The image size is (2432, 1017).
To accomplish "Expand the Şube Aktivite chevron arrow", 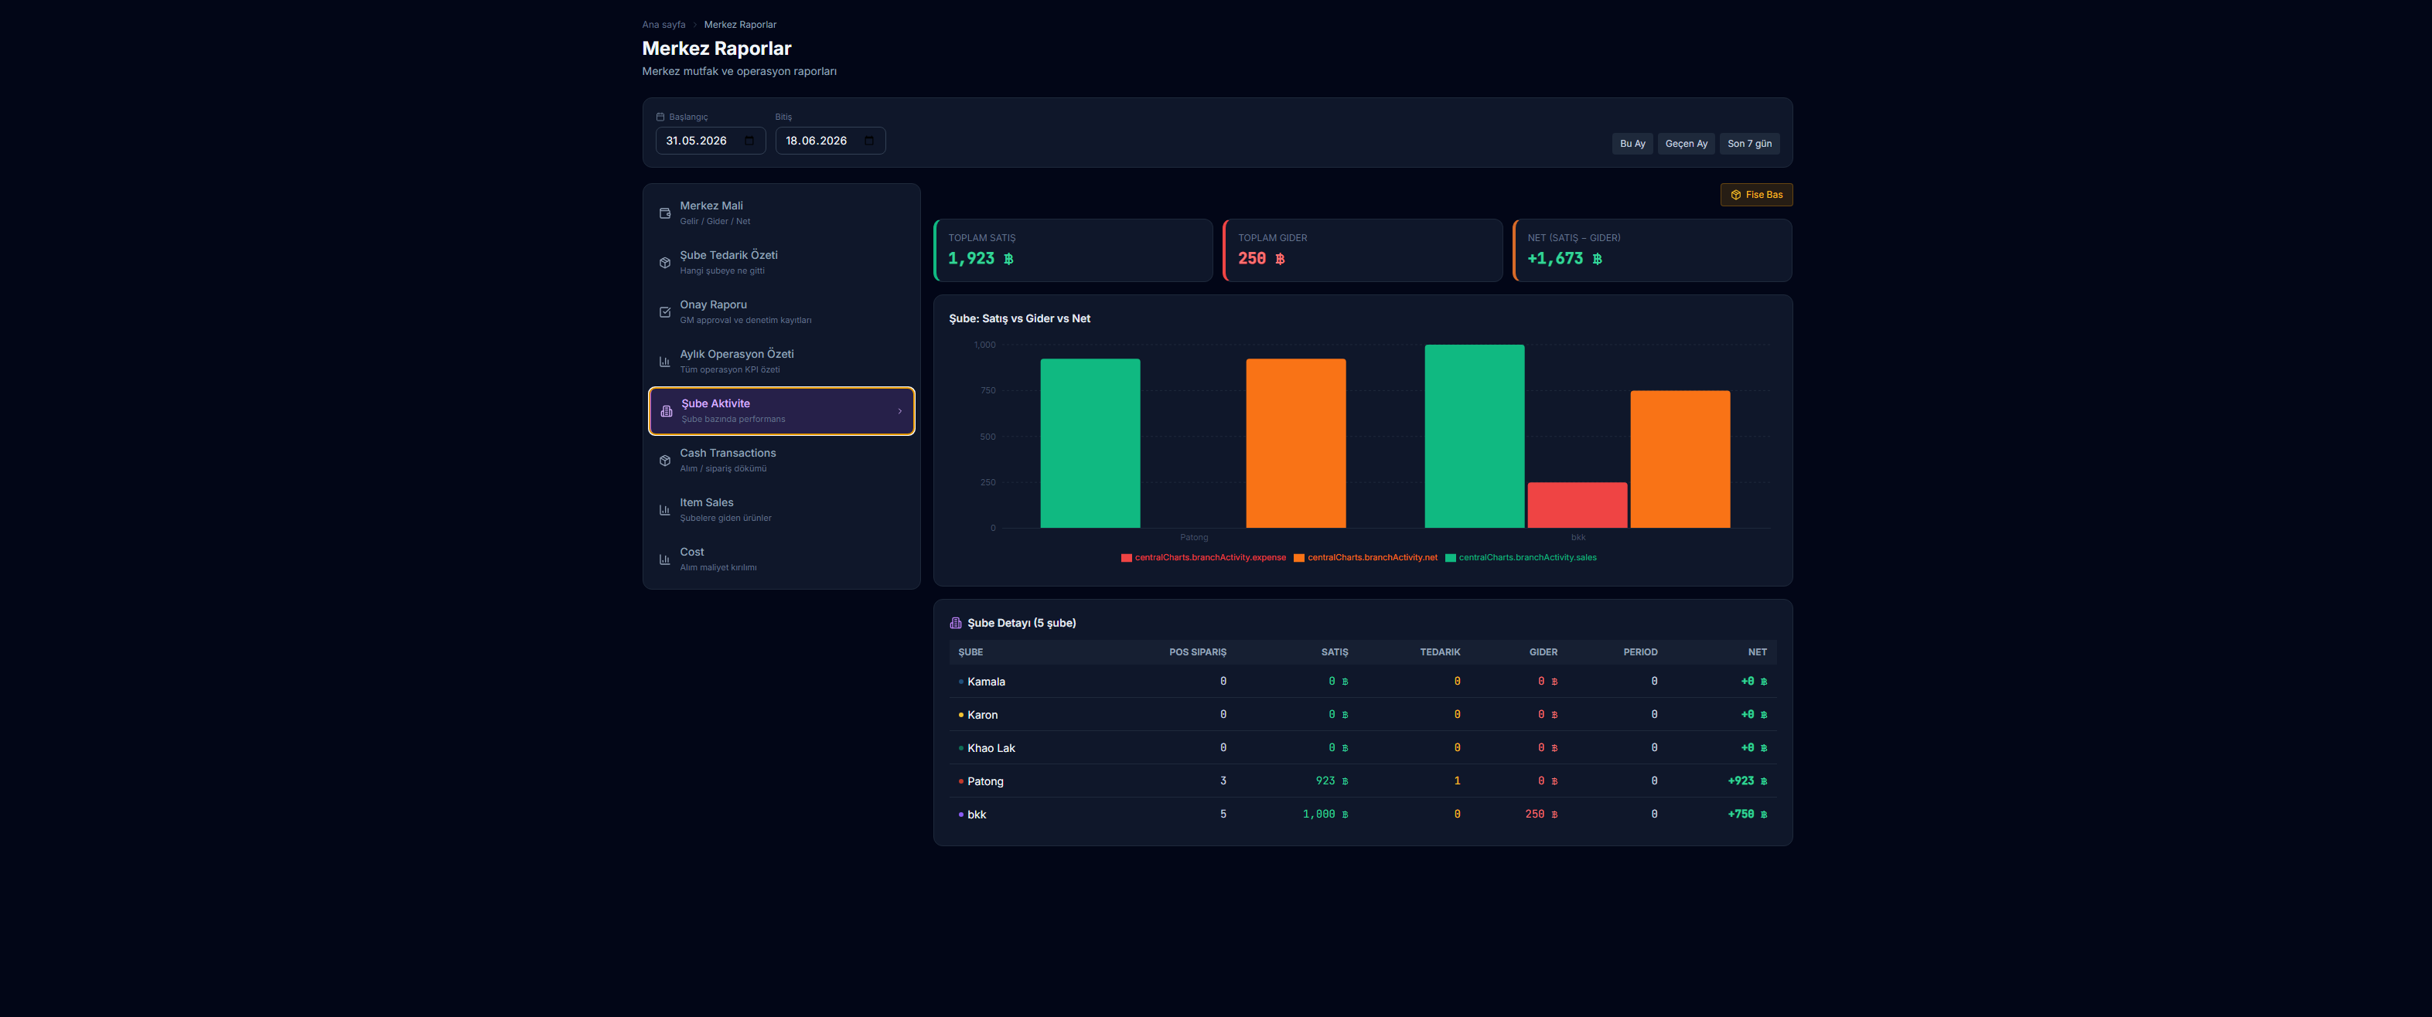I will pyautogui.click(x=900, y=411).
